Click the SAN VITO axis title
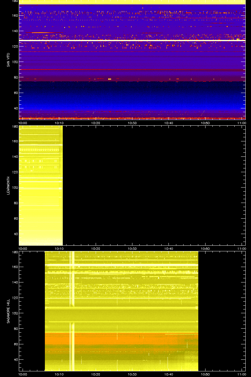Viewport: 251px width, 377px height. (8, 60)
